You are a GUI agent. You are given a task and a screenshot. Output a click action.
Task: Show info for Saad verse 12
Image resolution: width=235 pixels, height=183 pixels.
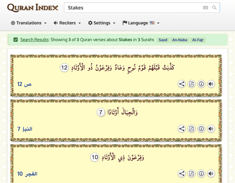(201, 84)
